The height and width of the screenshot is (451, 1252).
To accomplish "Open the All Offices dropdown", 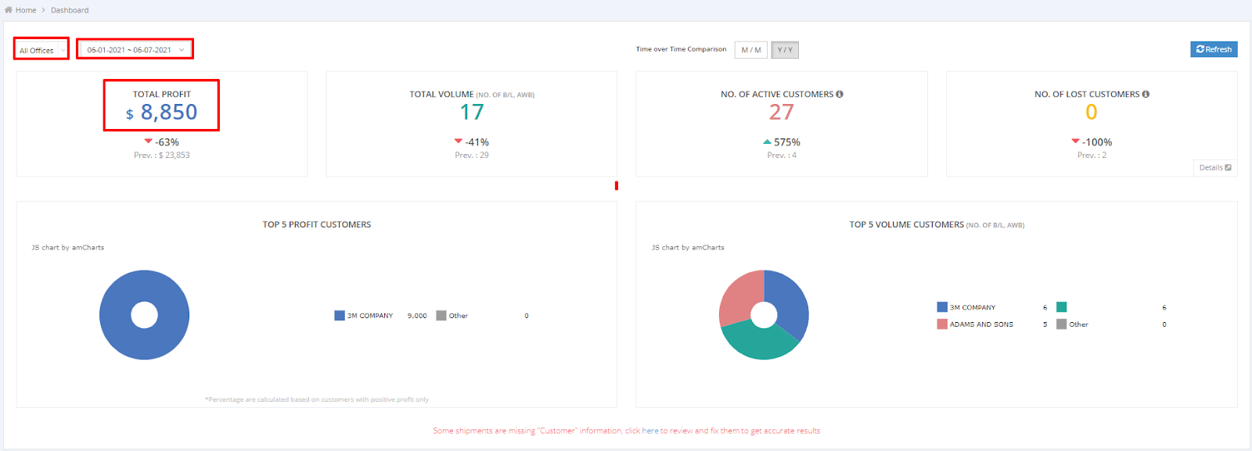I will coord(41,50).
